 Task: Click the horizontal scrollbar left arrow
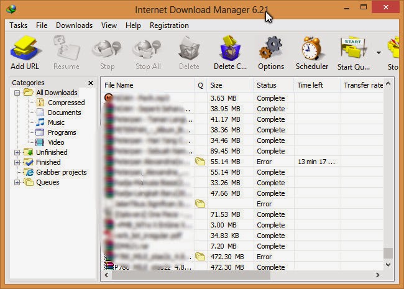(x=106, y=275)
